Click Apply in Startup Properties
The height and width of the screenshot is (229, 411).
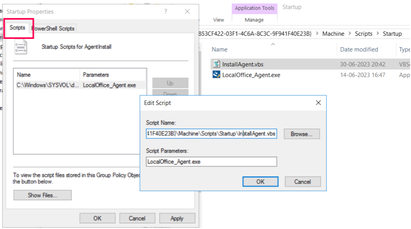pos(177,218)
